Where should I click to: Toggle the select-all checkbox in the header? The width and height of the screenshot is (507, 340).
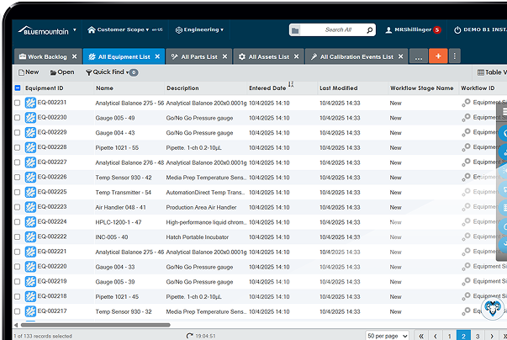[x=17, y=88]
